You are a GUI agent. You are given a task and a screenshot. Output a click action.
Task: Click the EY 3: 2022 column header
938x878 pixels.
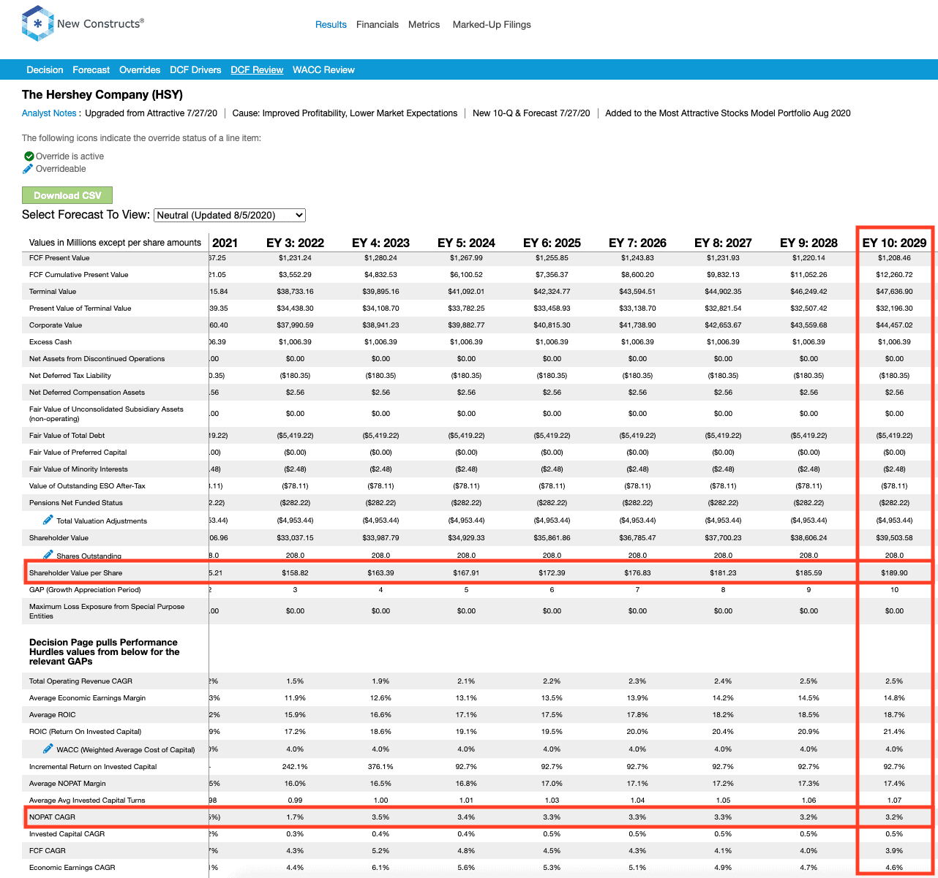[x=295, y=243]
